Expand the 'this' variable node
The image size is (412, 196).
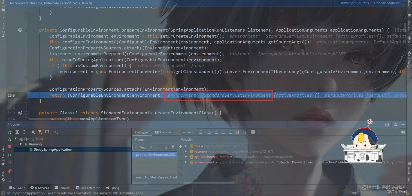click(186, 146)
